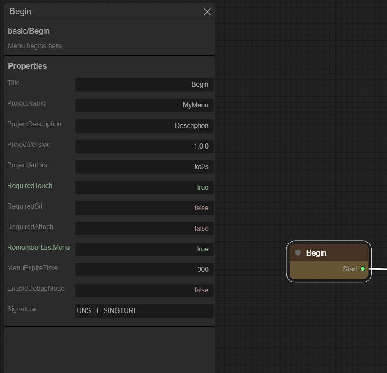This screenshot has height=373, width=387.
Task: Edit the ProjectAuthor field ka2s
Action: click(x=144, y=167)
